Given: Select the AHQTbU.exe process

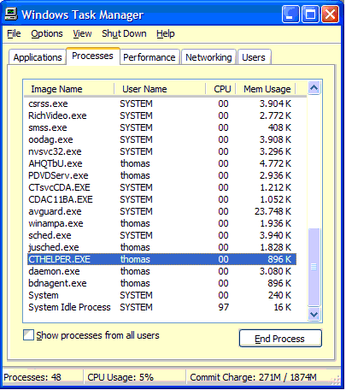Looking at the screenshot, I should [x=161, y=163].
